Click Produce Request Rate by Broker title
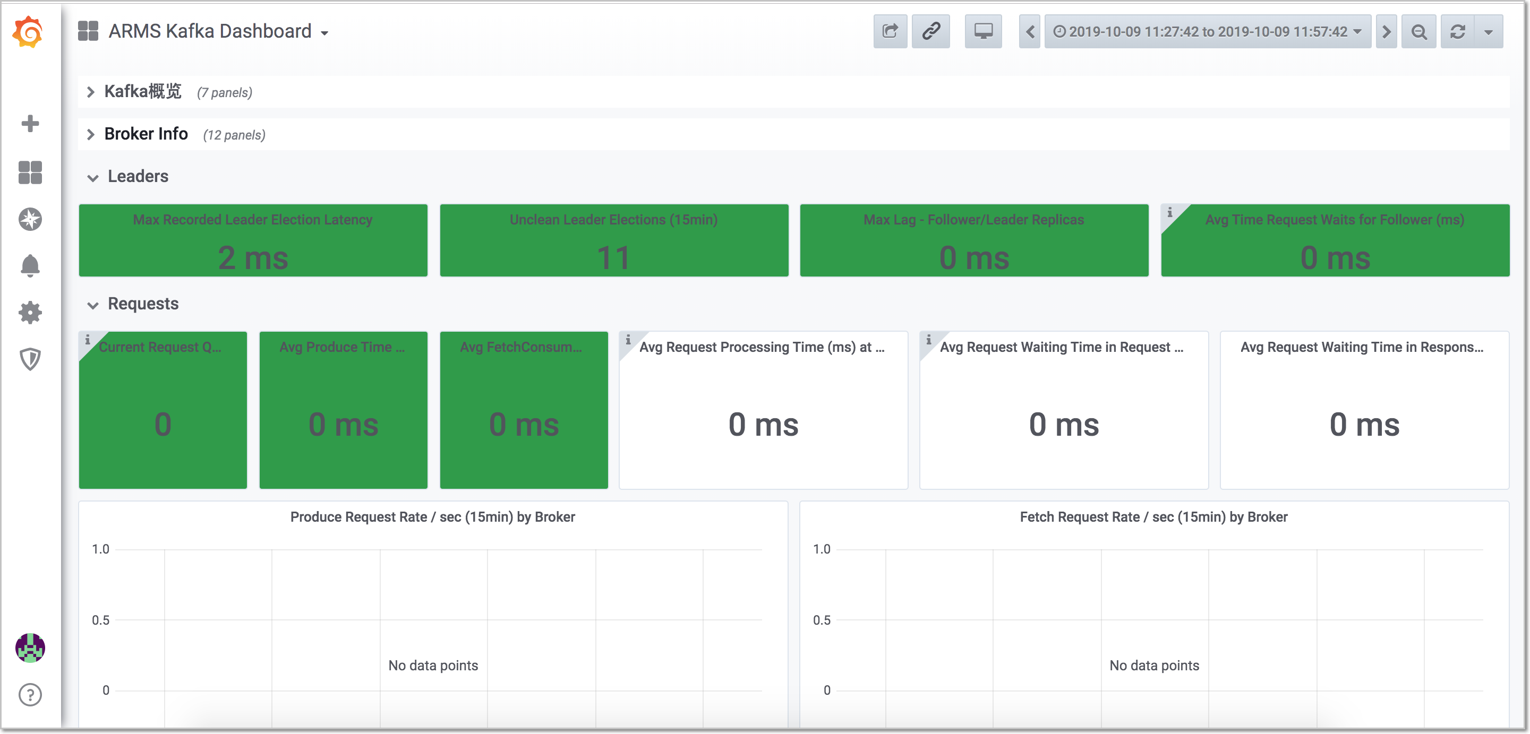Viewport: 1530px width, 734px height. [x=433, y=517]
